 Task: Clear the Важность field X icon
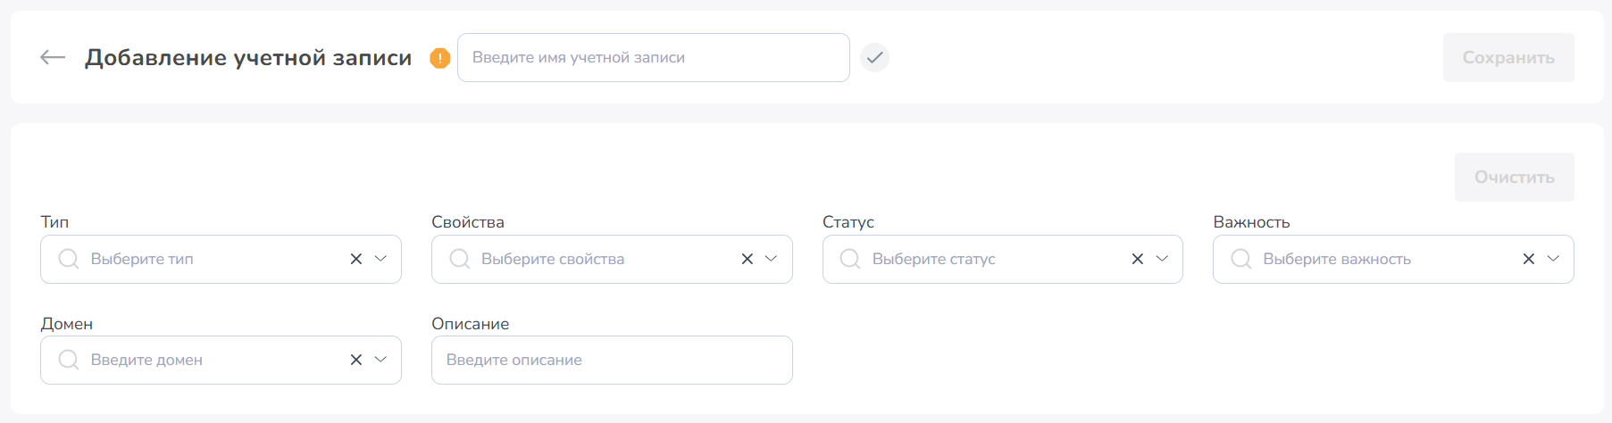tap(1529, 259)
